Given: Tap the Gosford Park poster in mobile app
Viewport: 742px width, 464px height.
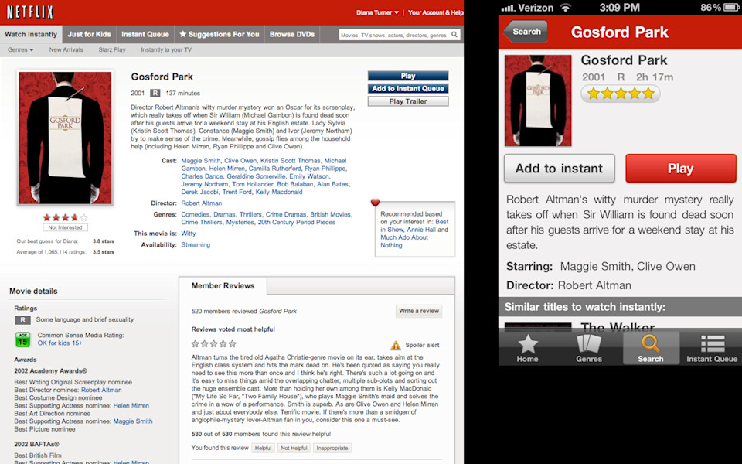Looking at the screenshot, I should click(538, 101).
